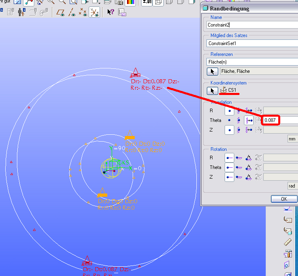
Task: Toggle datum axis display icon
Action: tap(72, 12)
